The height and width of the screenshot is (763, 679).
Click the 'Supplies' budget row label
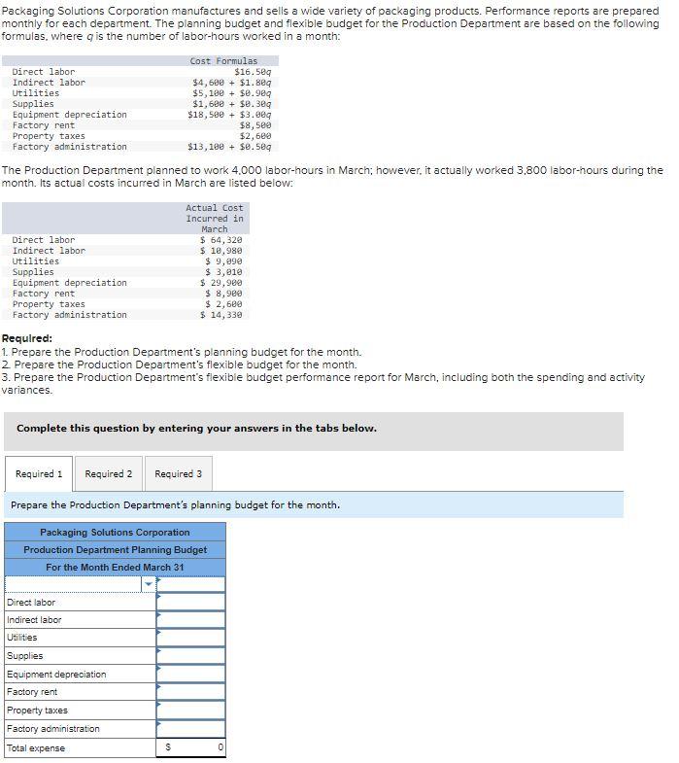(x=25, y=656)
